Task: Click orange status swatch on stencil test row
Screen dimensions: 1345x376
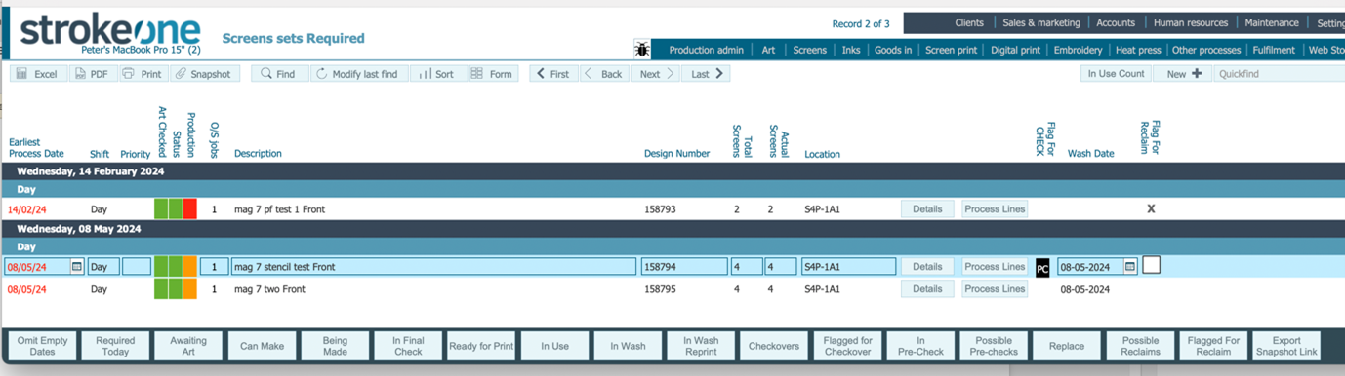Action: pyautogui.click(x=189, y=266)
